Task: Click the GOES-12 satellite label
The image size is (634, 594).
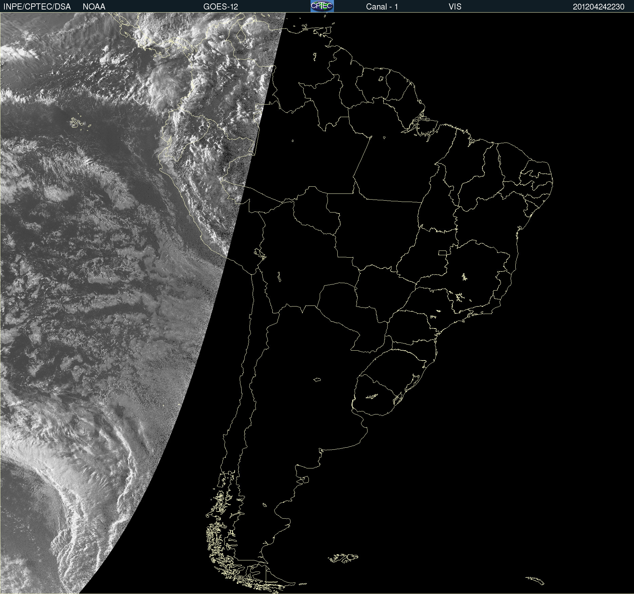Action: click(221, 7)
